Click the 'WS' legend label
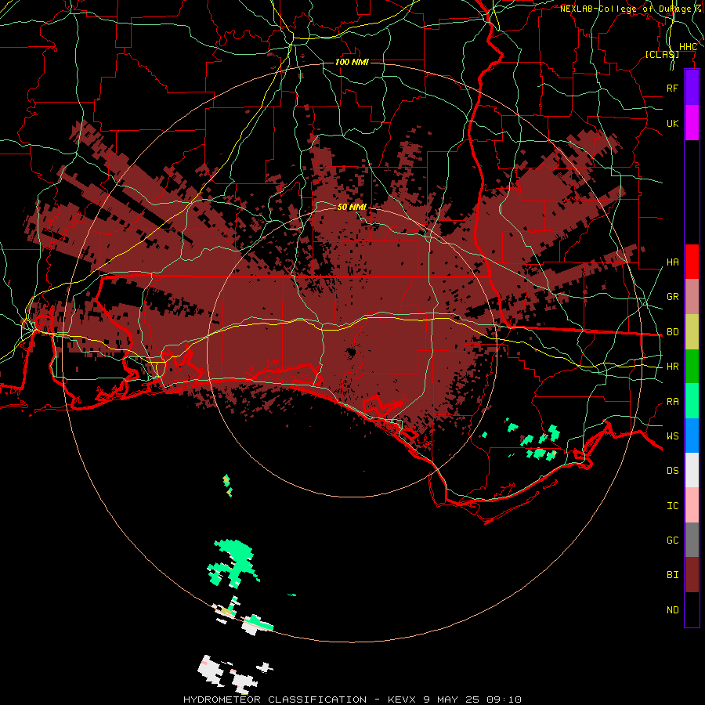The height and width of the screenshot is (705, 705). pos(673,436)
